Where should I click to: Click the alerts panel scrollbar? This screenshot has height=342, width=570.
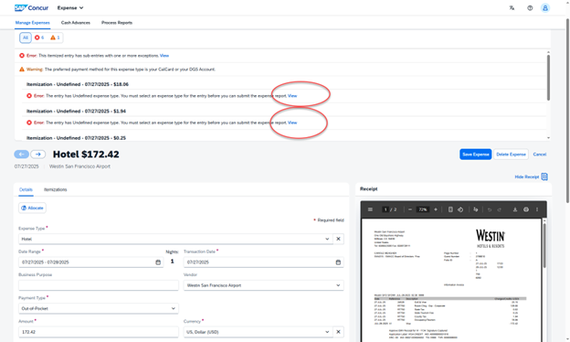[548, 77]
